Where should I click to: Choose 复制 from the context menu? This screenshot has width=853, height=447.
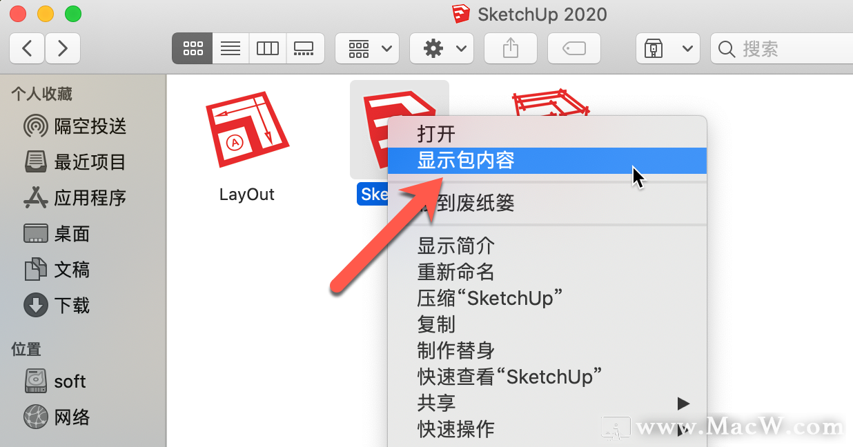point(547,324)
